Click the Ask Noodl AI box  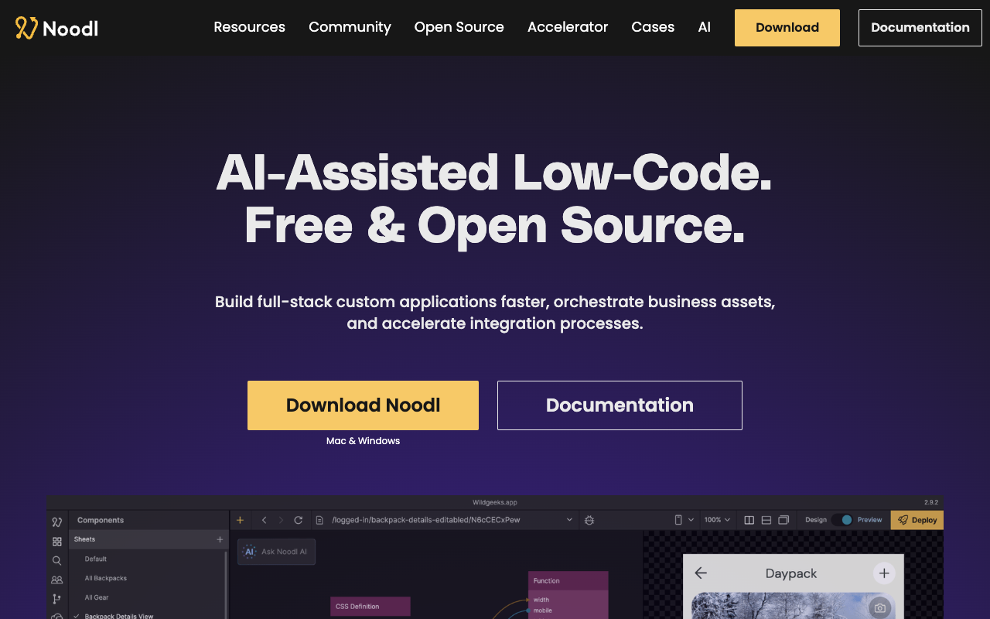coord(276,552)
